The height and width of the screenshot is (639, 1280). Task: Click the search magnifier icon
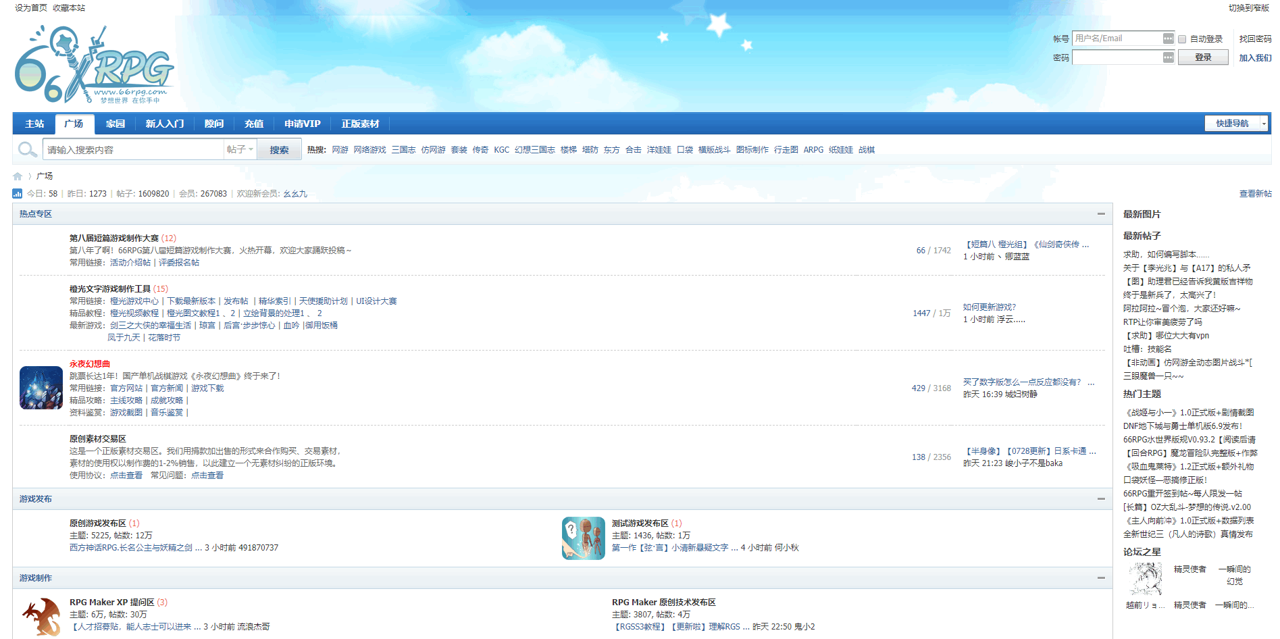click(x=27, y=149)
